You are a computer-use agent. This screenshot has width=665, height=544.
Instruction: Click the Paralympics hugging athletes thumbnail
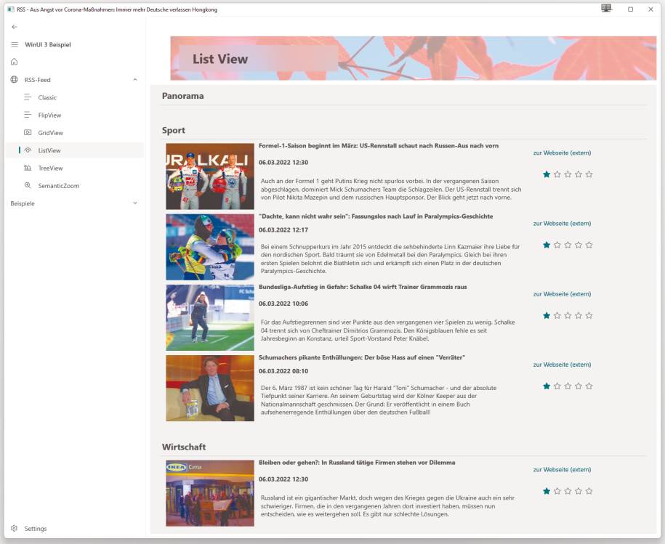210,247
